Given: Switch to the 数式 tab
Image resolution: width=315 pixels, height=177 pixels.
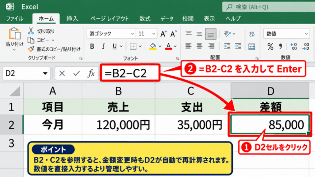Looking at the screenshot, I should [145, 19].
